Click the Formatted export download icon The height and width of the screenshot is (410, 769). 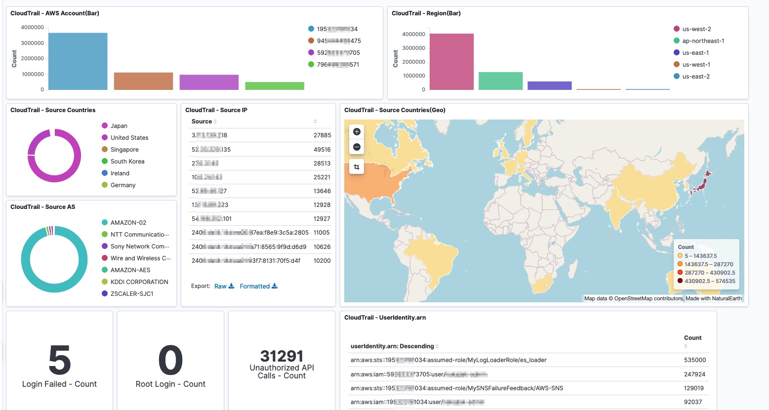(275, 286)
